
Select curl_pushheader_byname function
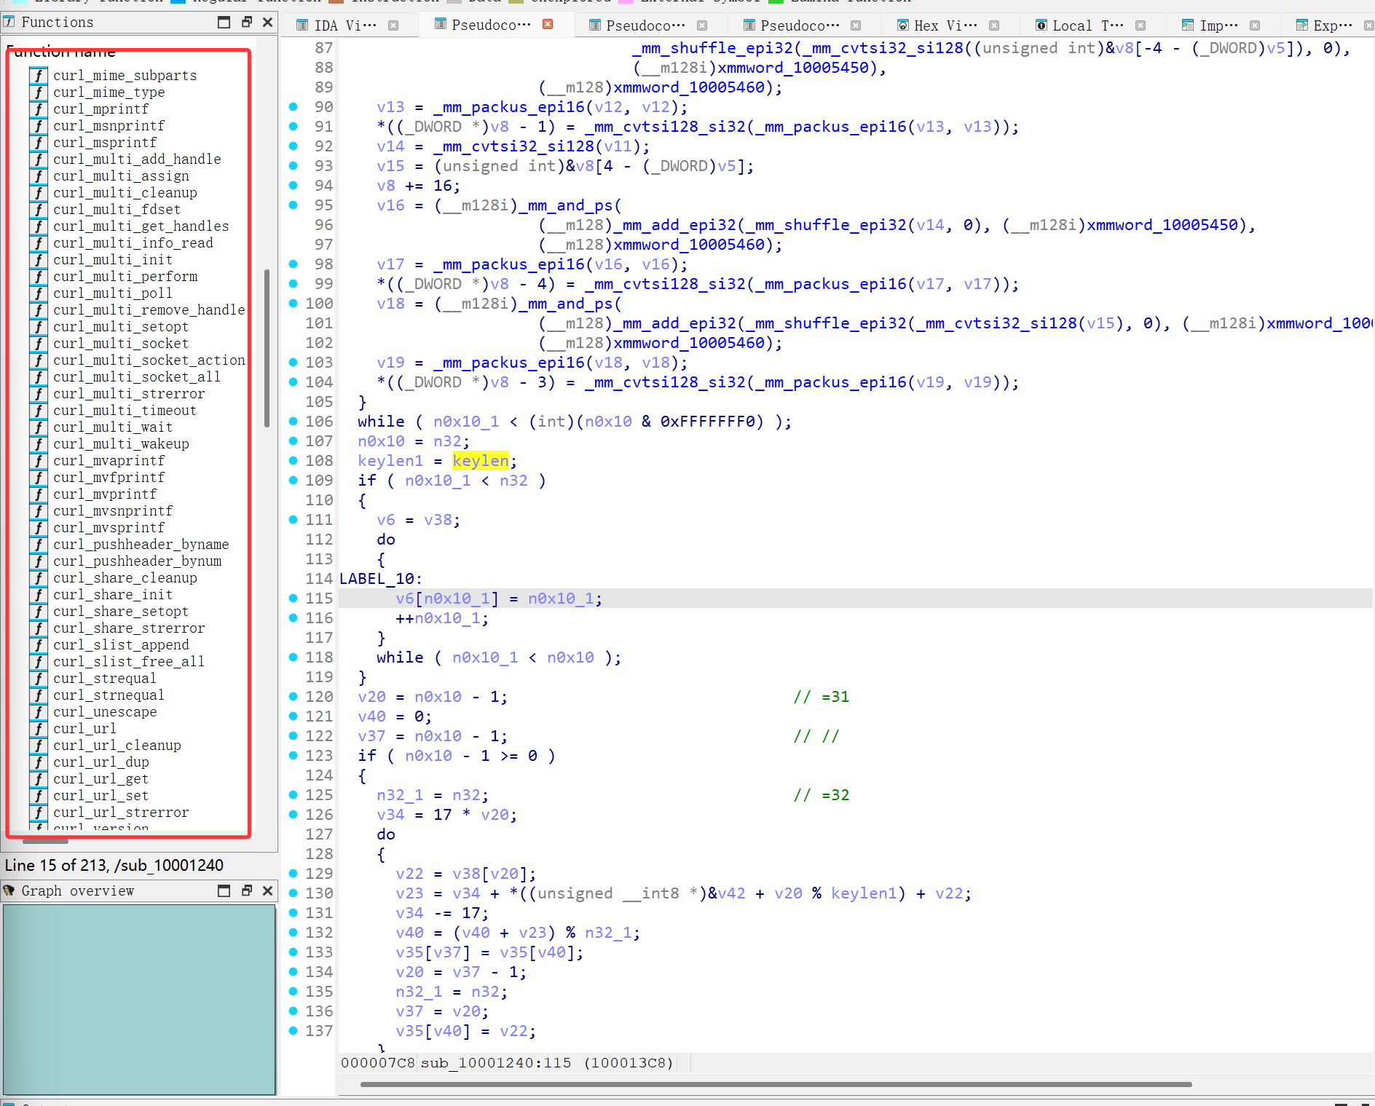click(x=141, y=545)
